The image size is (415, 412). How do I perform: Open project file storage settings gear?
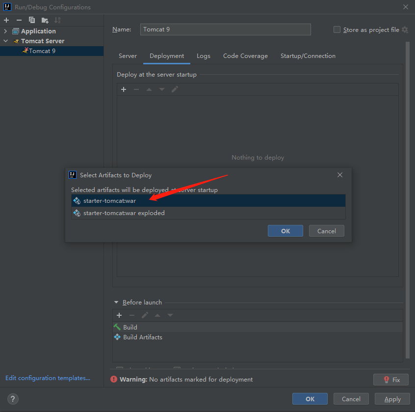click(x=405, y=29)
